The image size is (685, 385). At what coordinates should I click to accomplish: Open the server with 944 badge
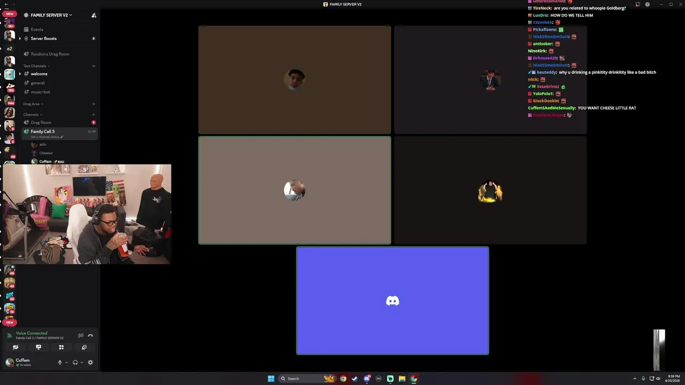pos(9,99)
